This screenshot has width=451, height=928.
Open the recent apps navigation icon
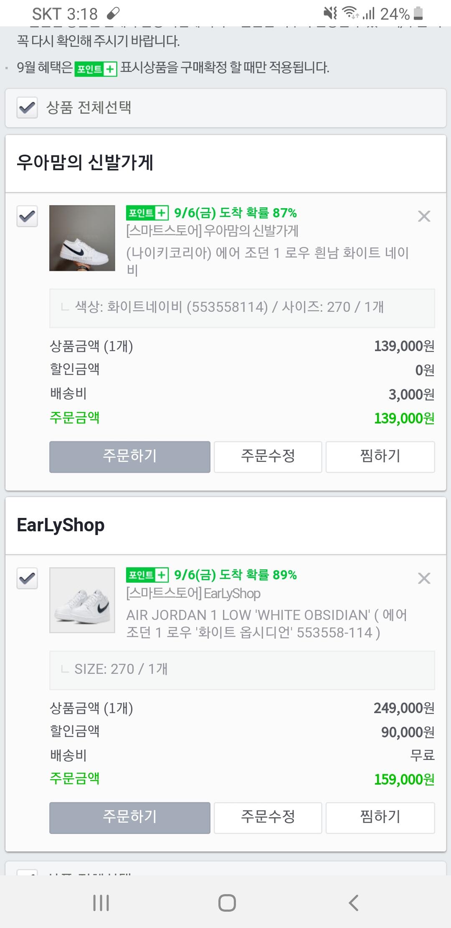[x=101, y=903]
